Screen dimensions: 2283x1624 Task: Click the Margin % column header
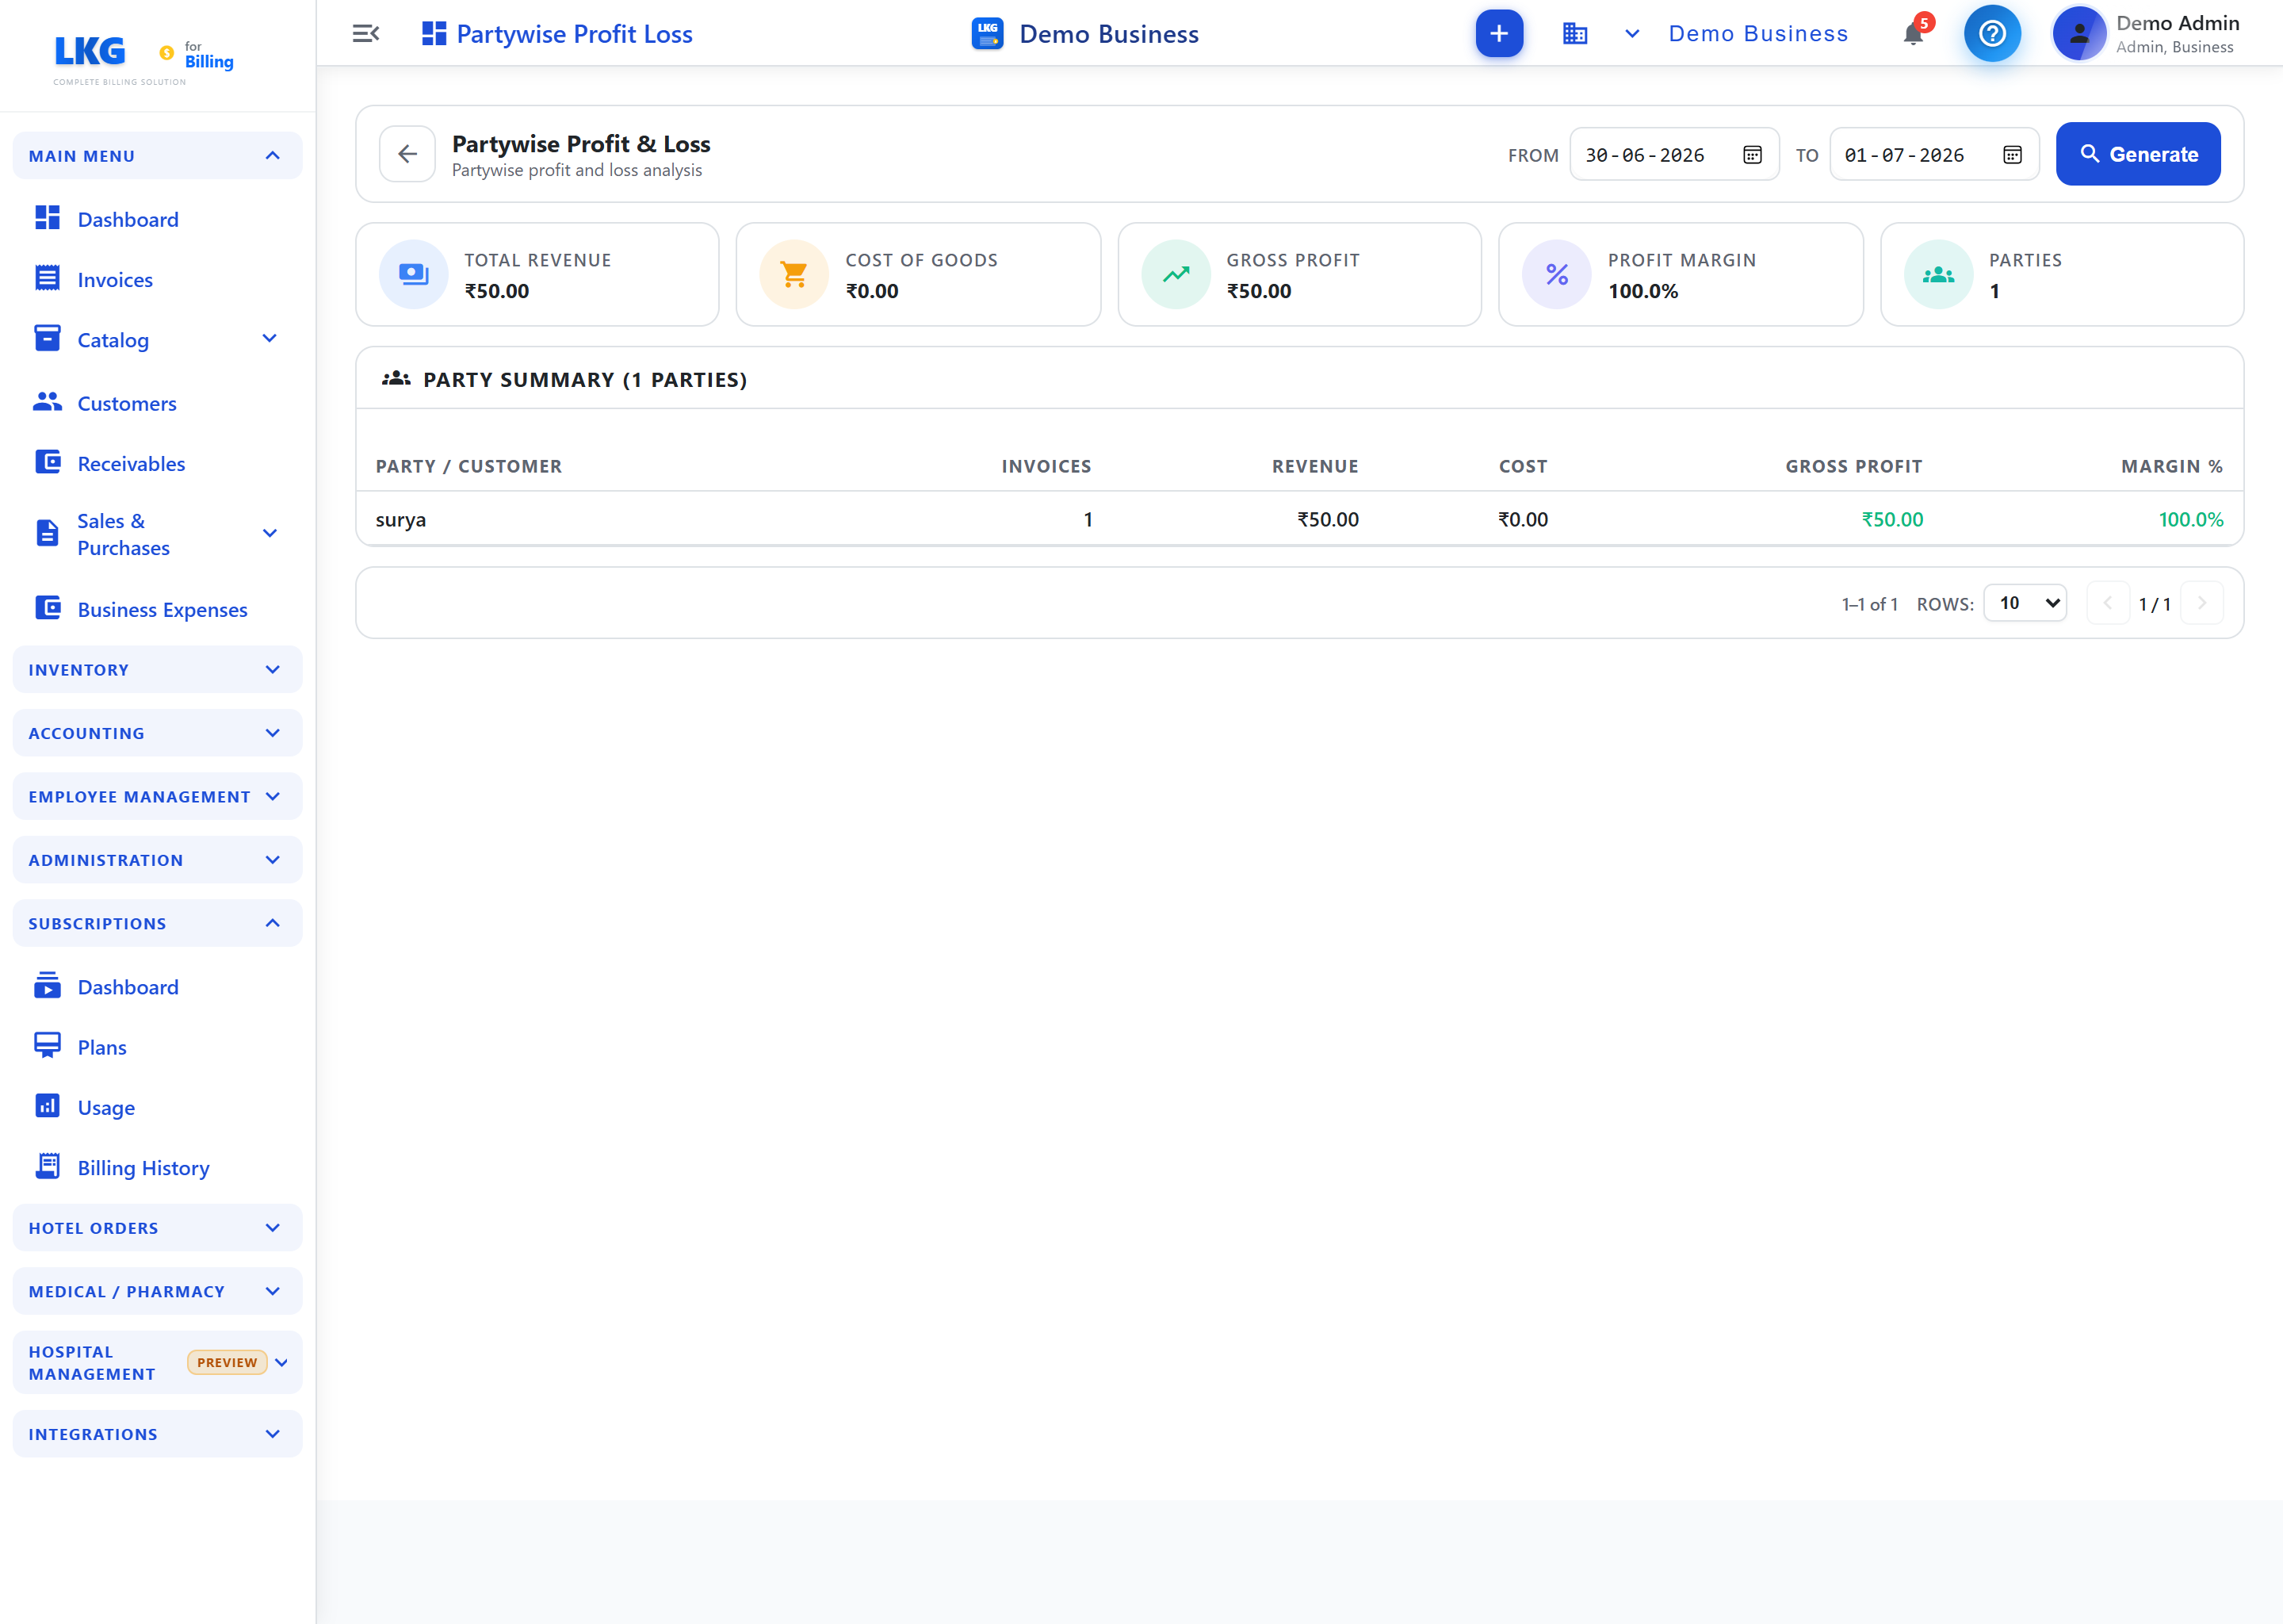tap(2172, 466)
